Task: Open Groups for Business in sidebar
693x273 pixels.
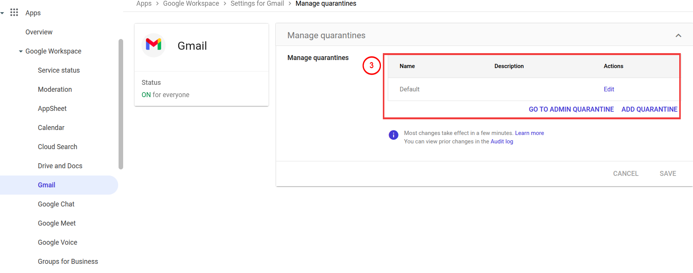Action: [68, 262]
